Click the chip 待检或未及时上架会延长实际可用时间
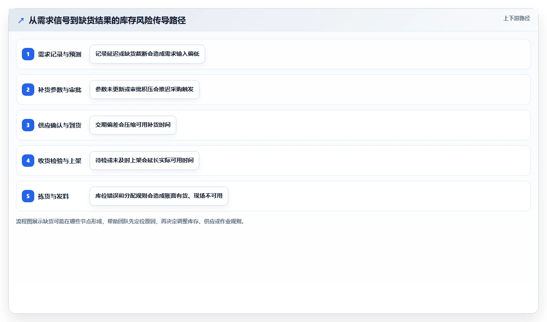Image resolution: width=547 pixels, height=322 pixels. click(x=144, y=161)
